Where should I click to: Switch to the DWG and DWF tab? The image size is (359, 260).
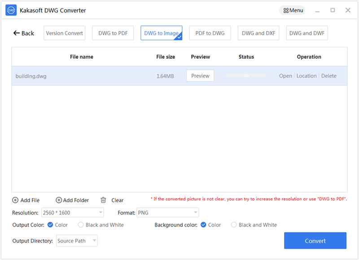pyautogui.click(x=307, y=33)
